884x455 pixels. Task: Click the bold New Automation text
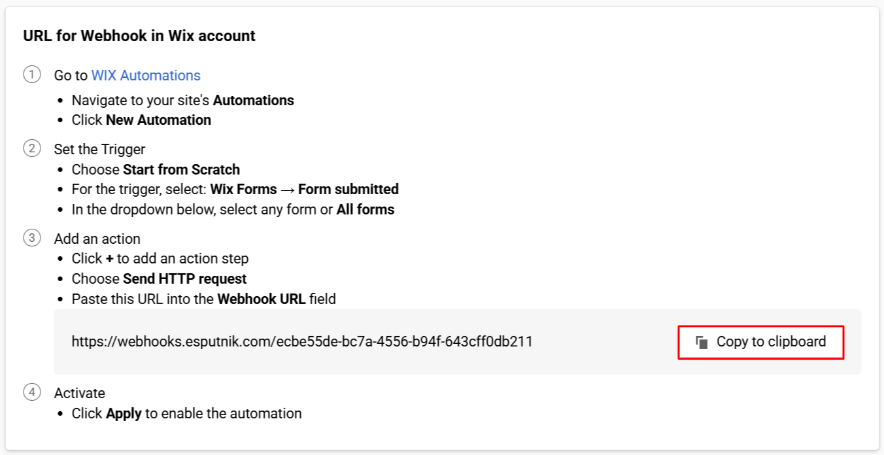(x=158, y=120)
